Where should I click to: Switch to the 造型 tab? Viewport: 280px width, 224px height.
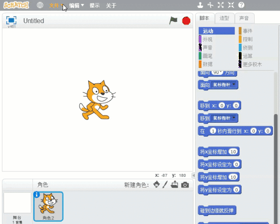pos(224,18)
